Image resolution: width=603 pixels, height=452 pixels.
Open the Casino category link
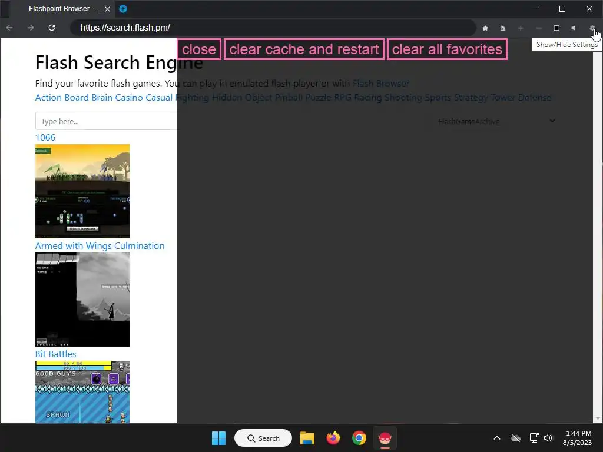(129, 98)
